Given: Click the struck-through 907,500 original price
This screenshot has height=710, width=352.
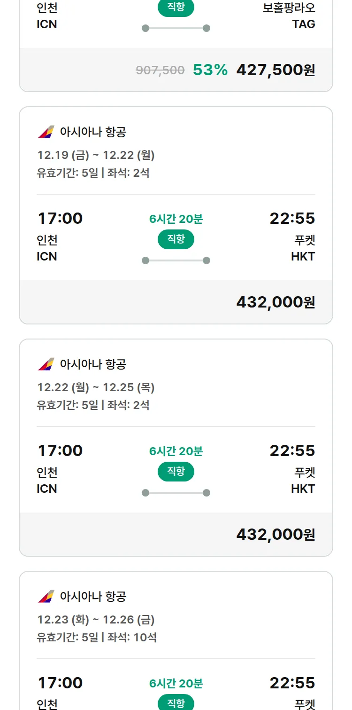Looking at the screenshot, I should point(160,71).
